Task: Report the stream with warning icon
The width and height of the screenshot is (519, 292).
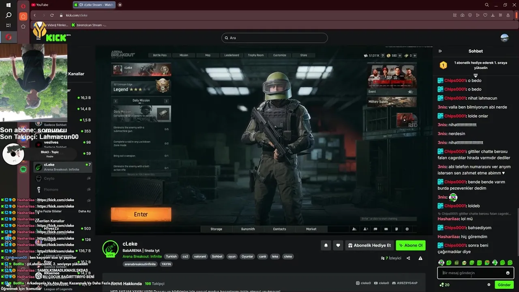Action: [420, 258]
